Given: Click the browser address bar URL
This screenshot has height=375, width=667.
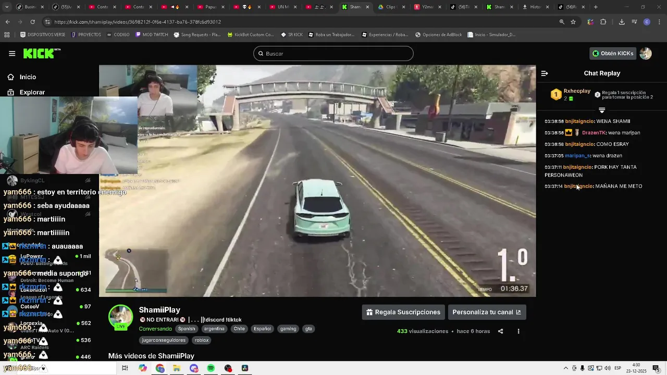Looking at the screenshot, I should pyautogui.click(x=138, y=22).
